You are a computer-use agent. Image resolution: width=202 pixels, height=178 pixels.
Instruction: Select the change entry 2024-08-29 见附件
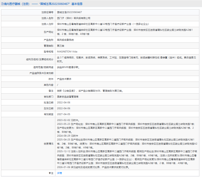click(68, 136)
